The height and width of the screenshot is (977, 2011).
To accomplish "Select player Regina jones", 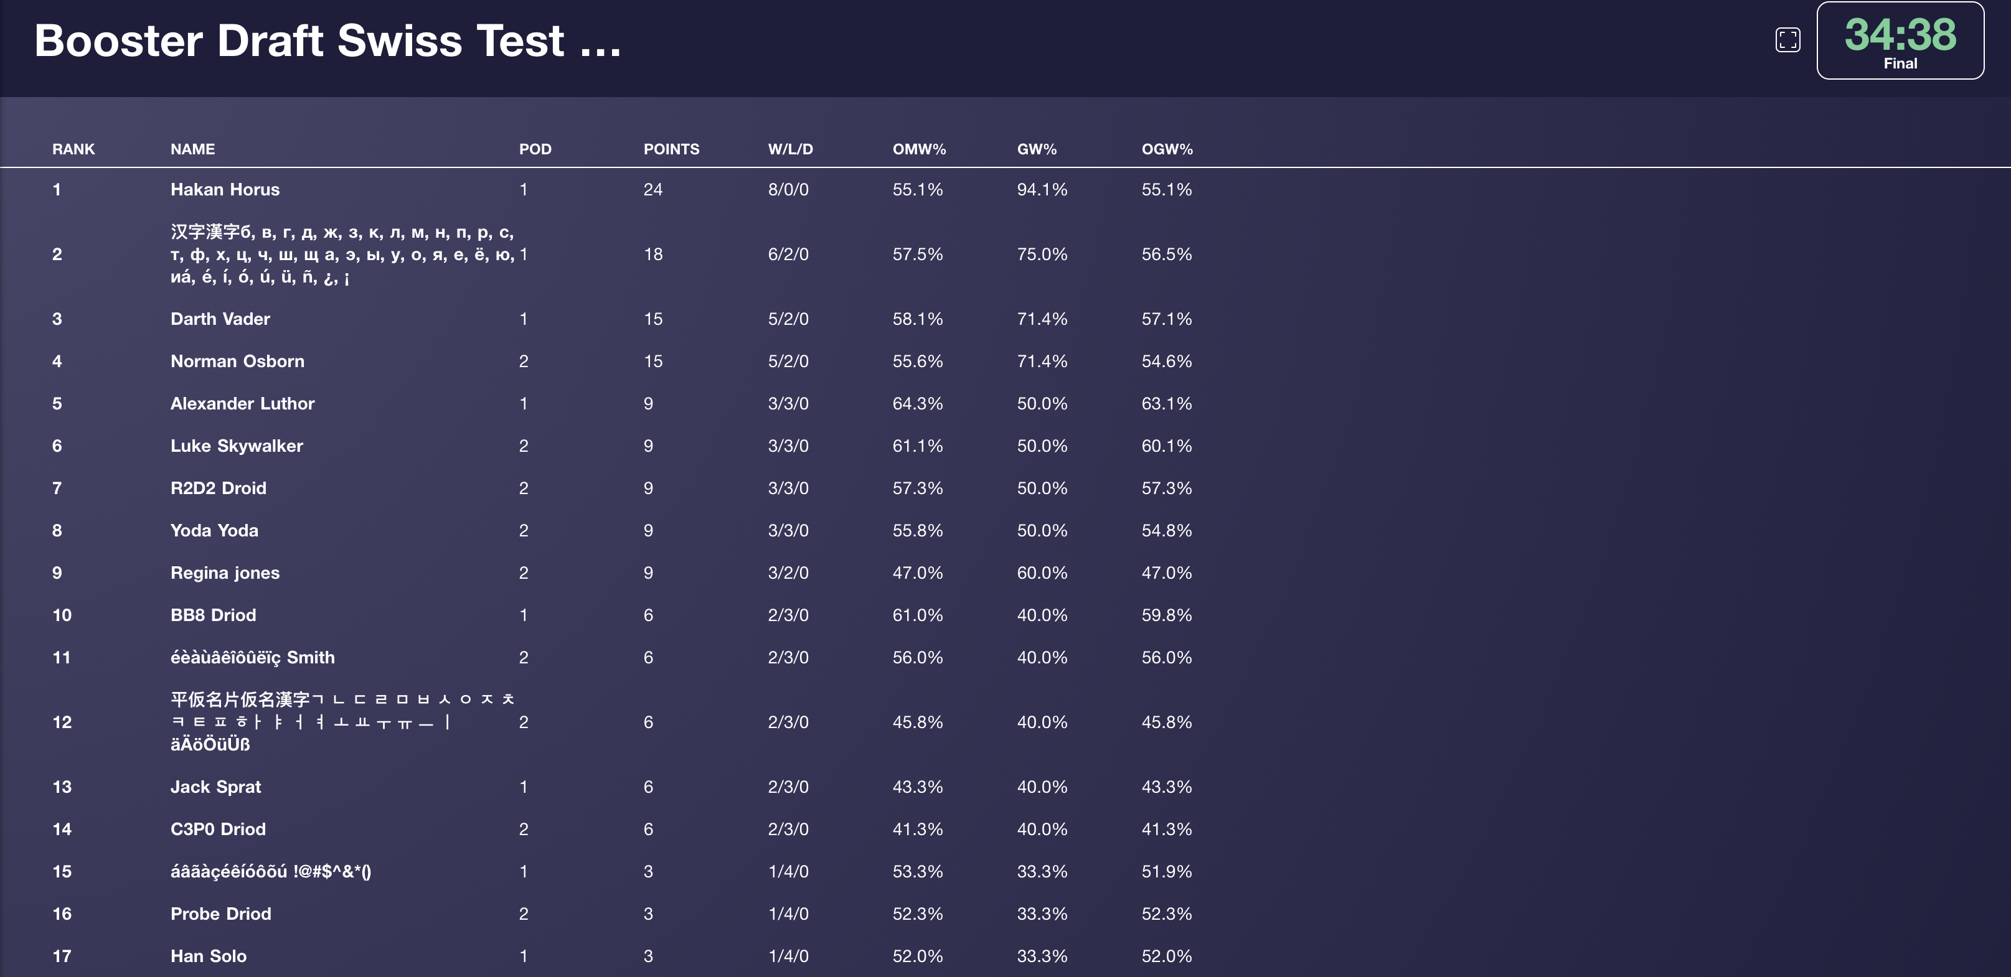I will pyautogui.click(x=225, y=573).
